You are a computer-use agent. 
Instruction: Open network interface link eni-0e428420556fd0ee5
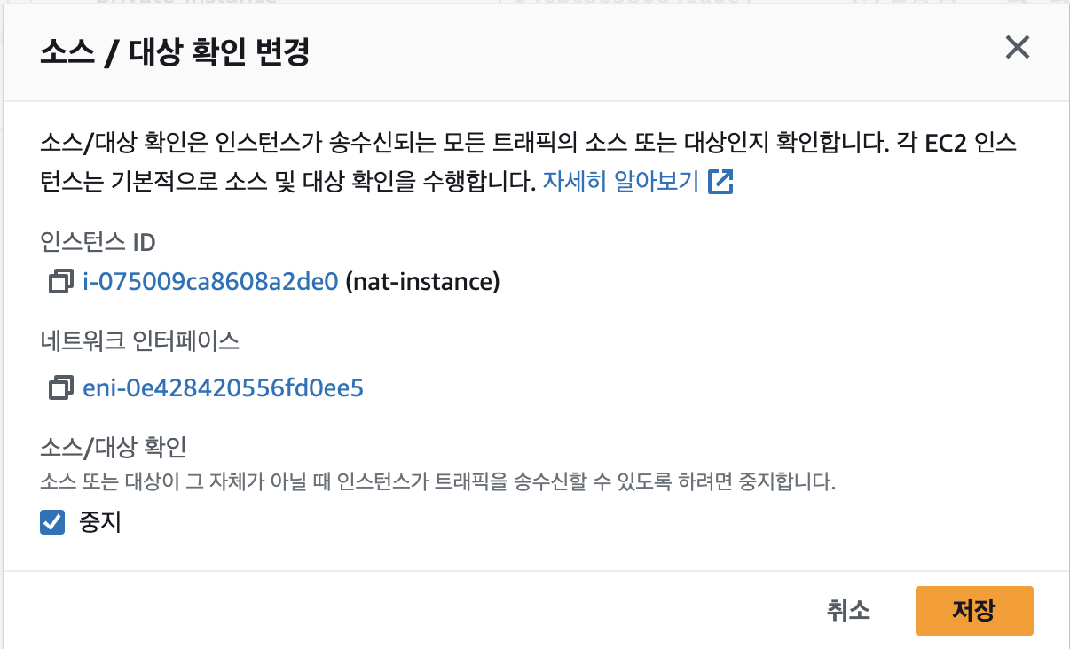pyautogui.click(x=223, y=388)
